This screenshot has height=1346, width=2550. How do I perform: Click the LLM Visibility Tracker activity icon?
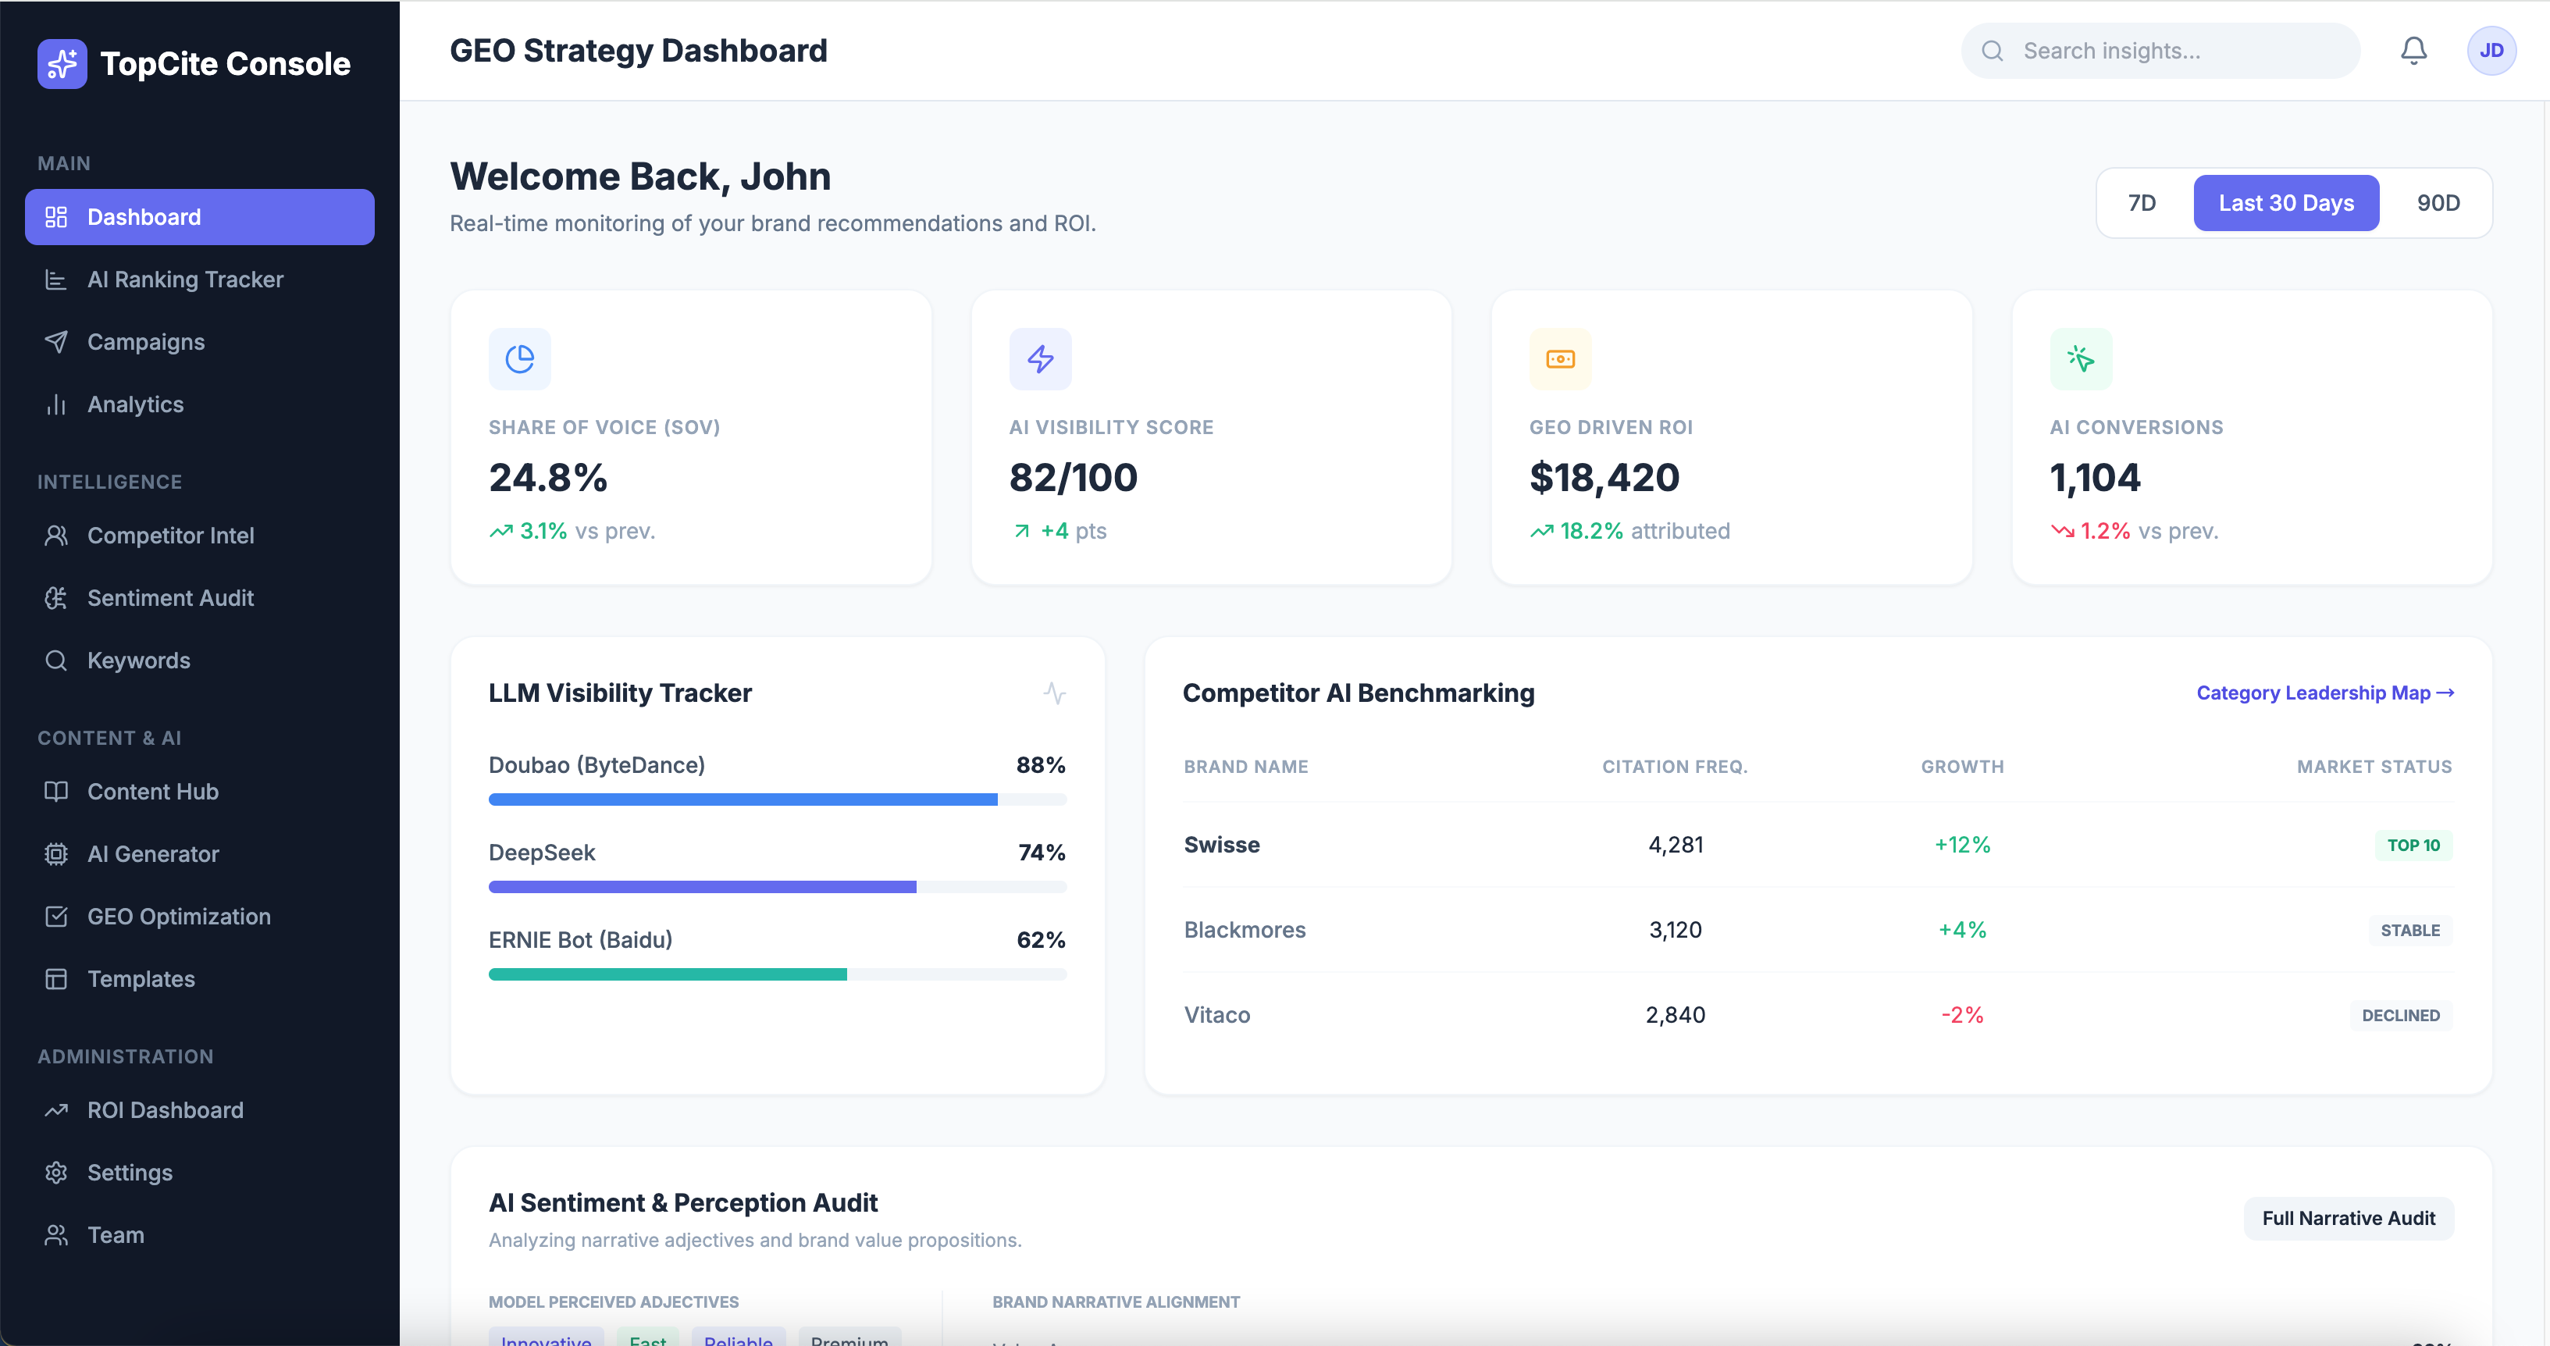(x=1053, y=693)
